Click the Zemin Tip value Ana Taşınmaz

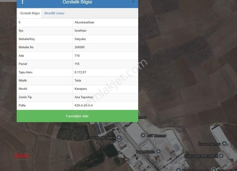[84, 97]
